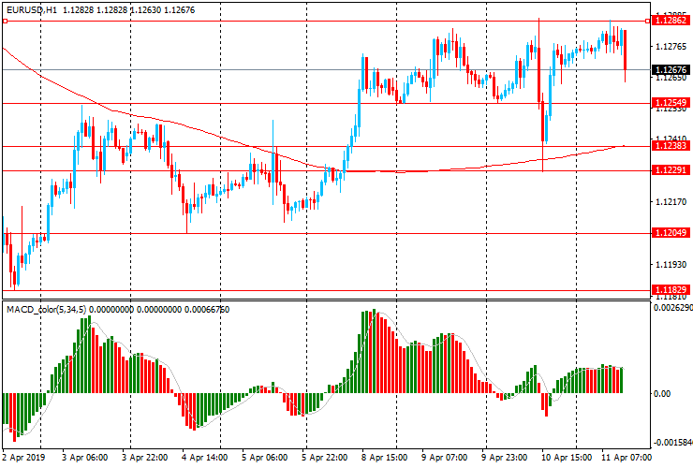The image size is (693, 468).
Task: Click the 4 Apr 14:00 time label
Action: click(x=205, y=457)
